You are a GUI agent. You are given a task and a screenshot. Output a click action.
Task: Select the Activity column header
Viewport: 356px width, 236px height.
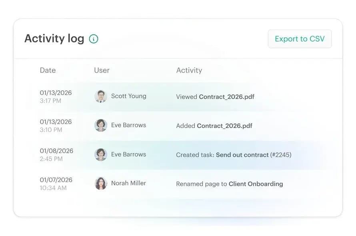coord(189,70)
